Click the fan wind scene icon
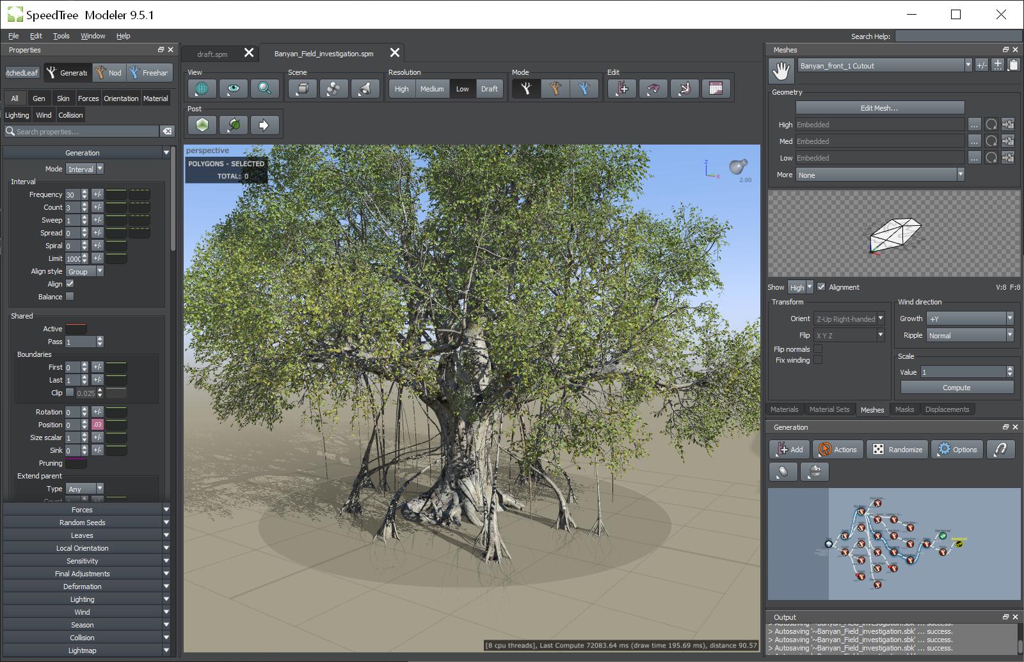1024x662 pixels. pyautogui.click(x=333, y=89)
